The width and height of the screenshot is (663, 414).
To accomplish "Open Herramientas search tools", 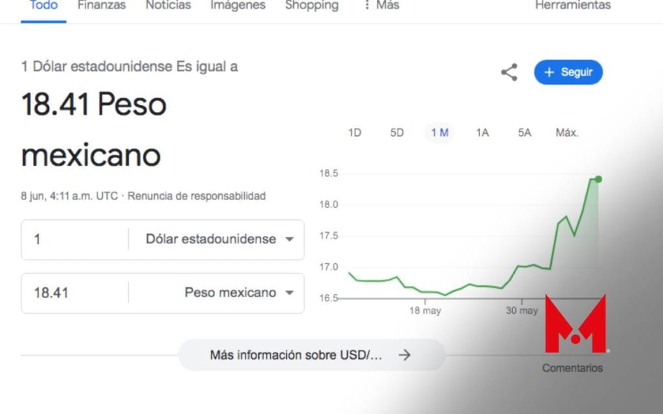I will (x=572, y=5).
